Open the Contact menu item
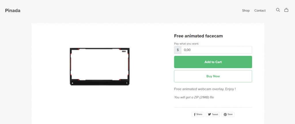 coord(260,11)
